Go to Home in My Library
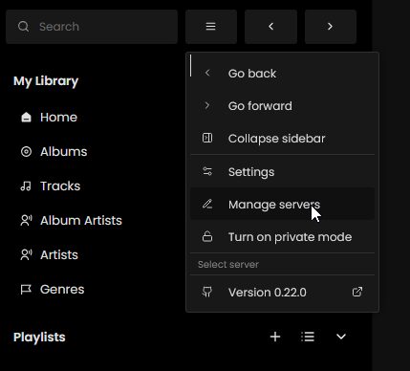 (49, 118)
